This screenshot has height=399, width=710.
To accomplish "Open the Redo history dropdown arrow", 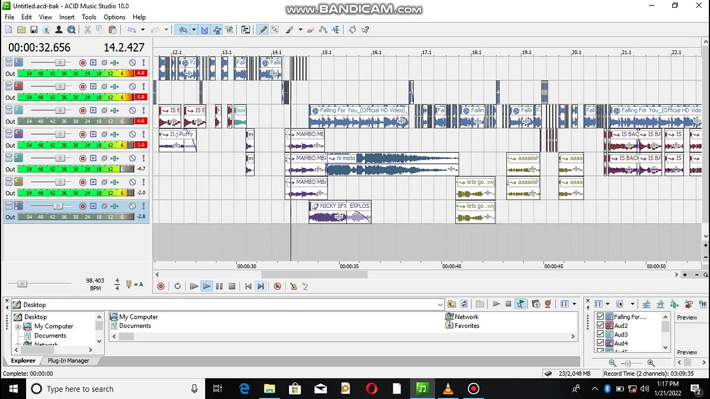I will click(166, 30).
